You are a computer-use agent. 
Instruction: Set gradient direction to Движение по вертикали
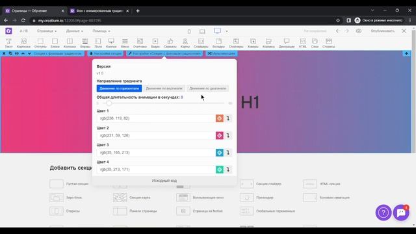(x=164, y=88)
